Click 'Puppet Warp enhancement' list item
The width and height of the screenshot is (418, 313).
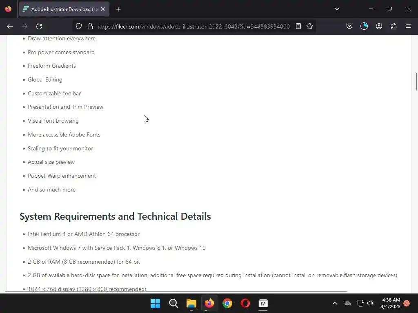[x=62, y=176]
